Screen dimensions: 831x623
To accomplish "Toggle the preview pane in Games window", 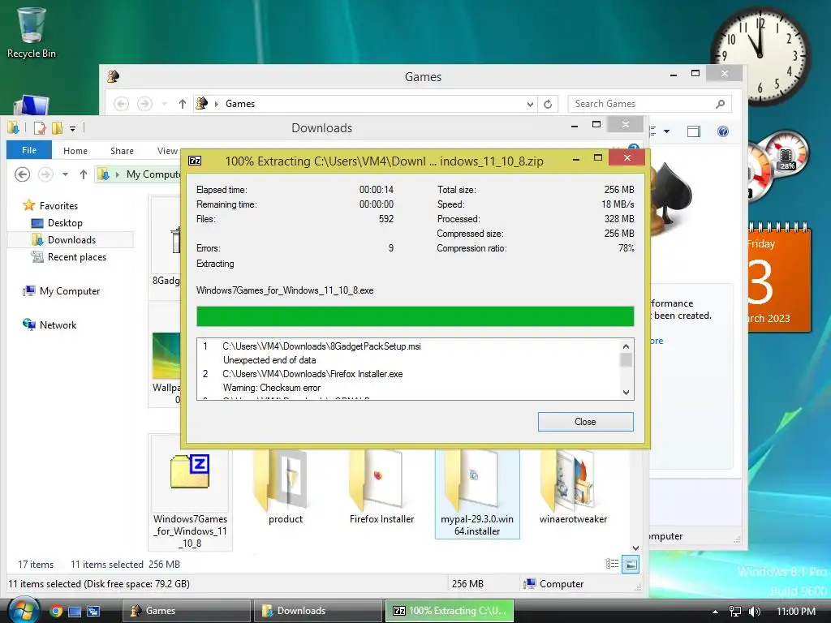I will [x=694, y=131].
